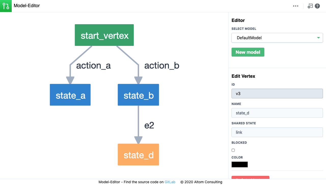Open the SELECT MODEL dropdown
The height and width of the screenshot is (185, 326).
coord(277,37)
